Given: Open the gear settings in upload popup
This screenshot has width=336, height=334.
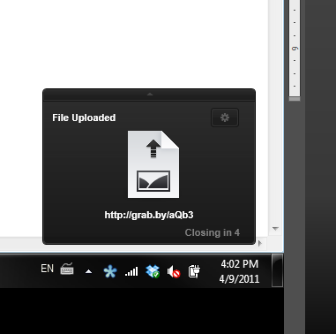Looking at the screenshot, I should 225,118.
